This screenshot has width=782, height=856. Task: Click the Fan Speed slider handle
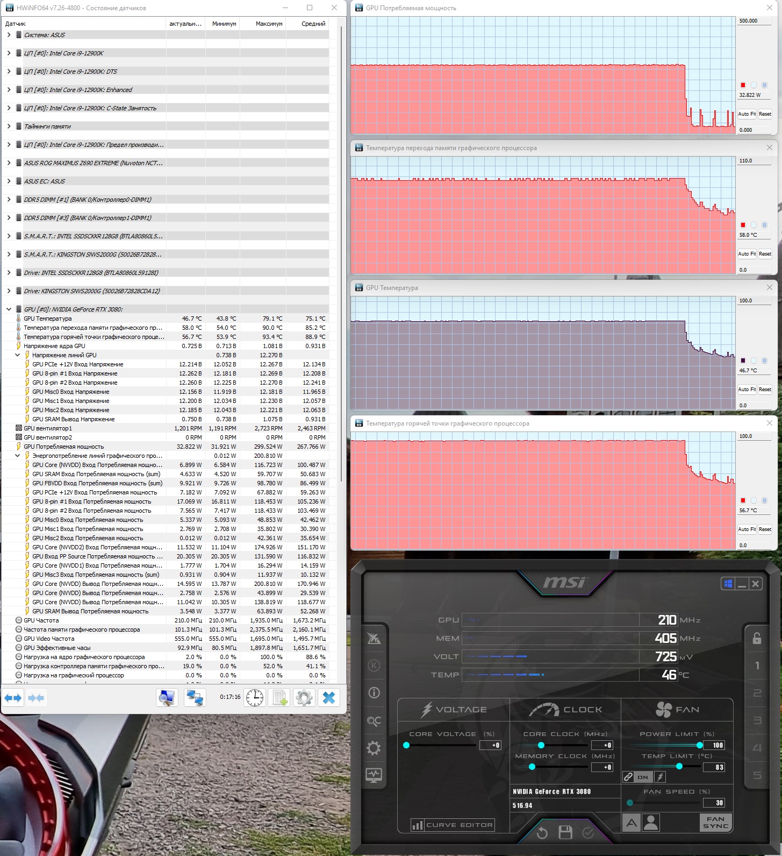[629, 803]
